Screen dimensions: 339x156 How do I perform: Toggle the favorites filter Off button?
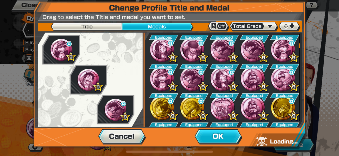tap(218, 26)
